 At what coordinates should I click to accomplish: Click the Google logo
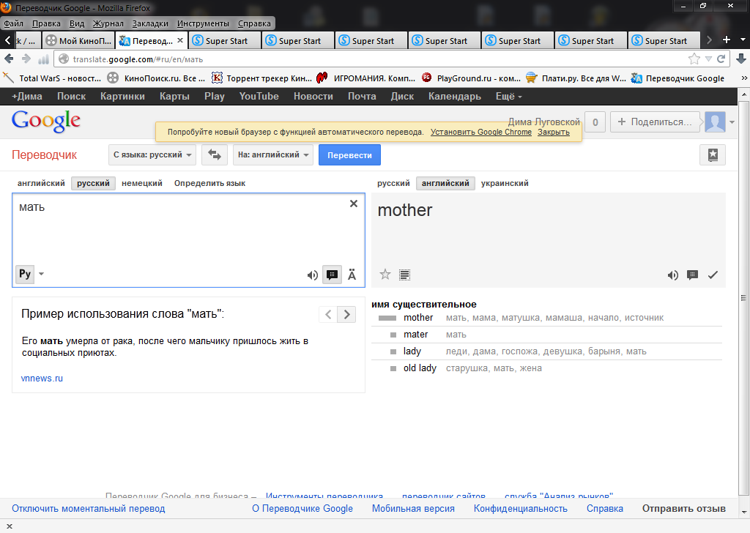coord(46,122)
